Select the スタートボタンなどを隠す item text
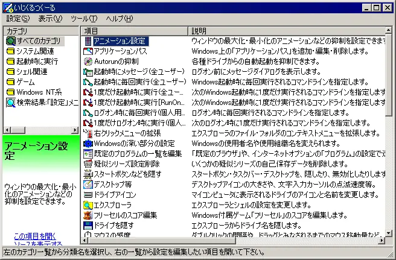The height and width of the screenshot is (260, 396). 127,174
